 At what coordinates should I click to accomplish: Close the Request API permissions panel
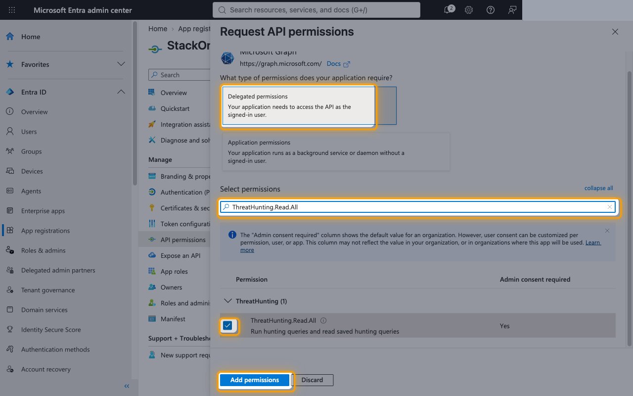(615, 32)
